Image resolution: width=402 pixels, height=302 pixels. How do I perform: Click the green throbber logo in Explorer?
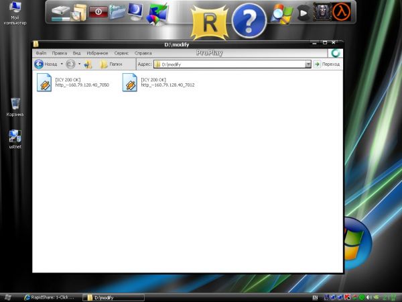tap(336, 53)
